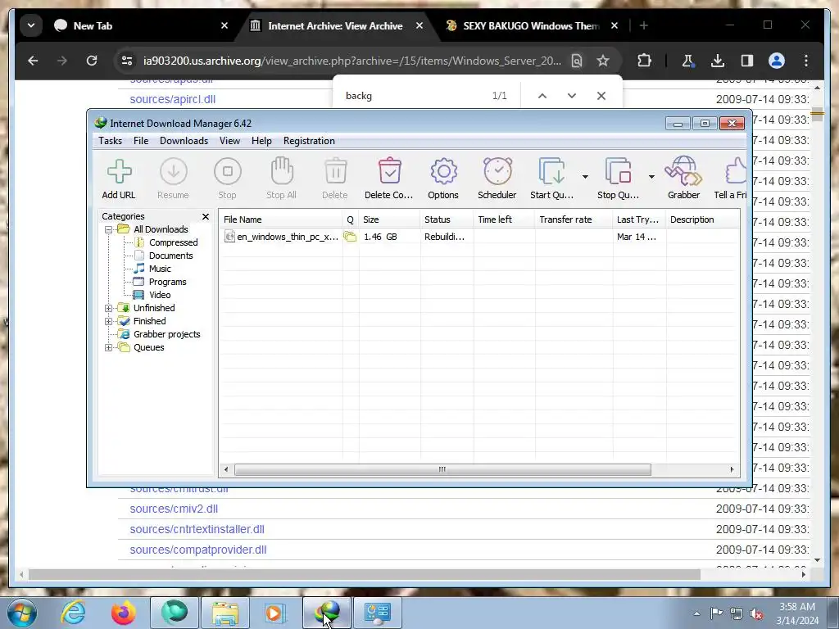
Task: Open Chrome side panel icon
Action: click(x=747, y=61)
